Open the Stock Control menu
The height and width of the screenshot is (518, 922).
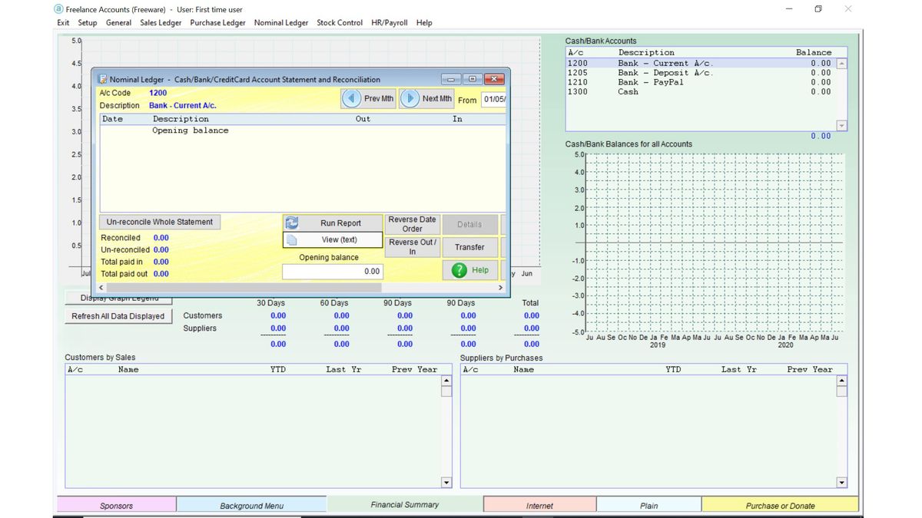point(340,22)
